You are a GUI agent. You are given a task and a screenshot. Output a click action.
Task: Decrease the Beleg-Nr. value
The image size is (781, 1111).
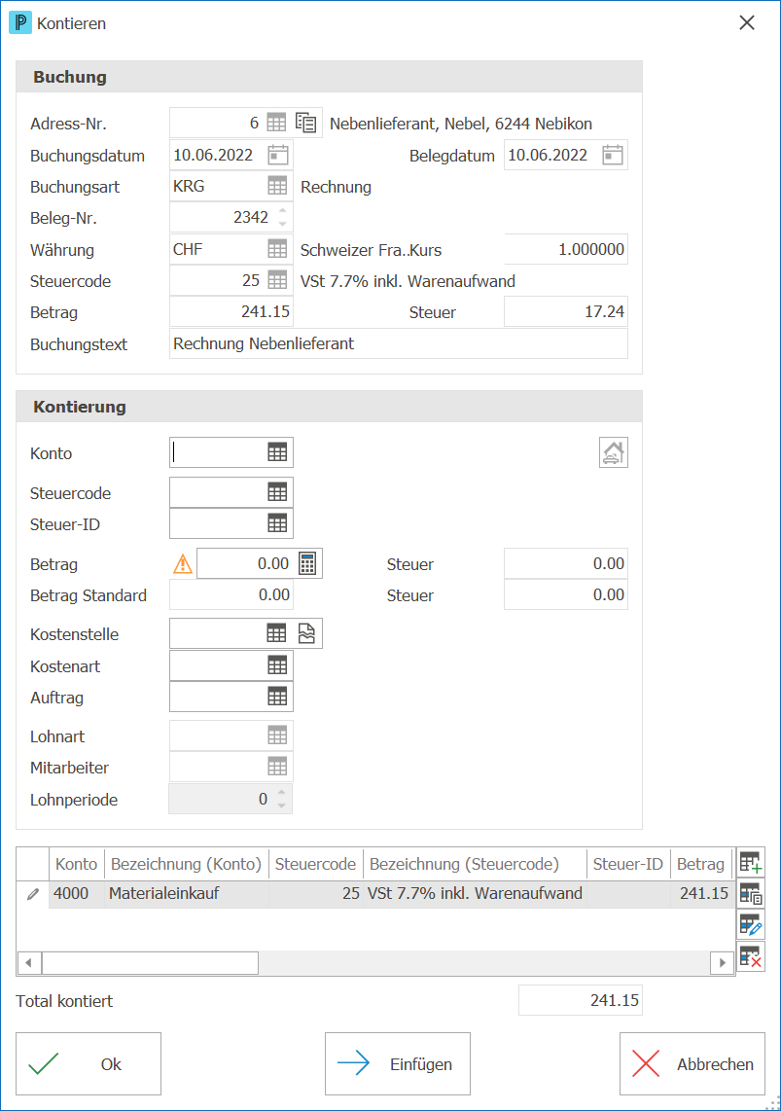282,224
